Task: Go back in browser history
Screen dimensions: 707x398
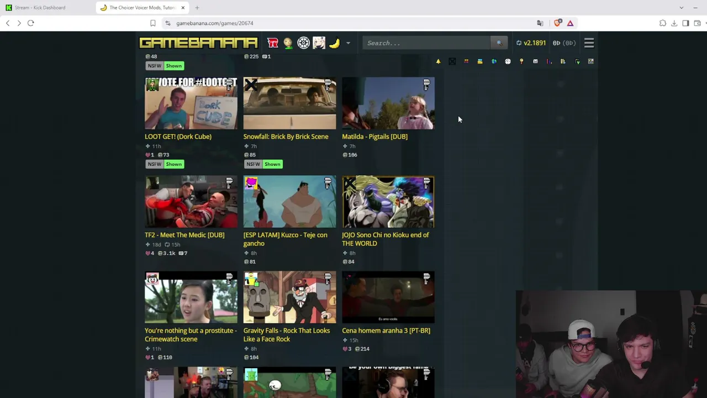Action: coord(8,23)
